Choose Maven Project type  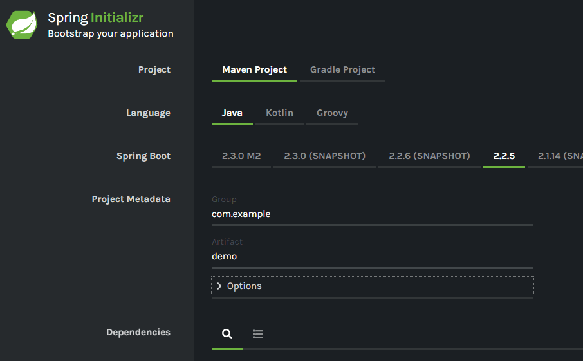coord(254,69)
